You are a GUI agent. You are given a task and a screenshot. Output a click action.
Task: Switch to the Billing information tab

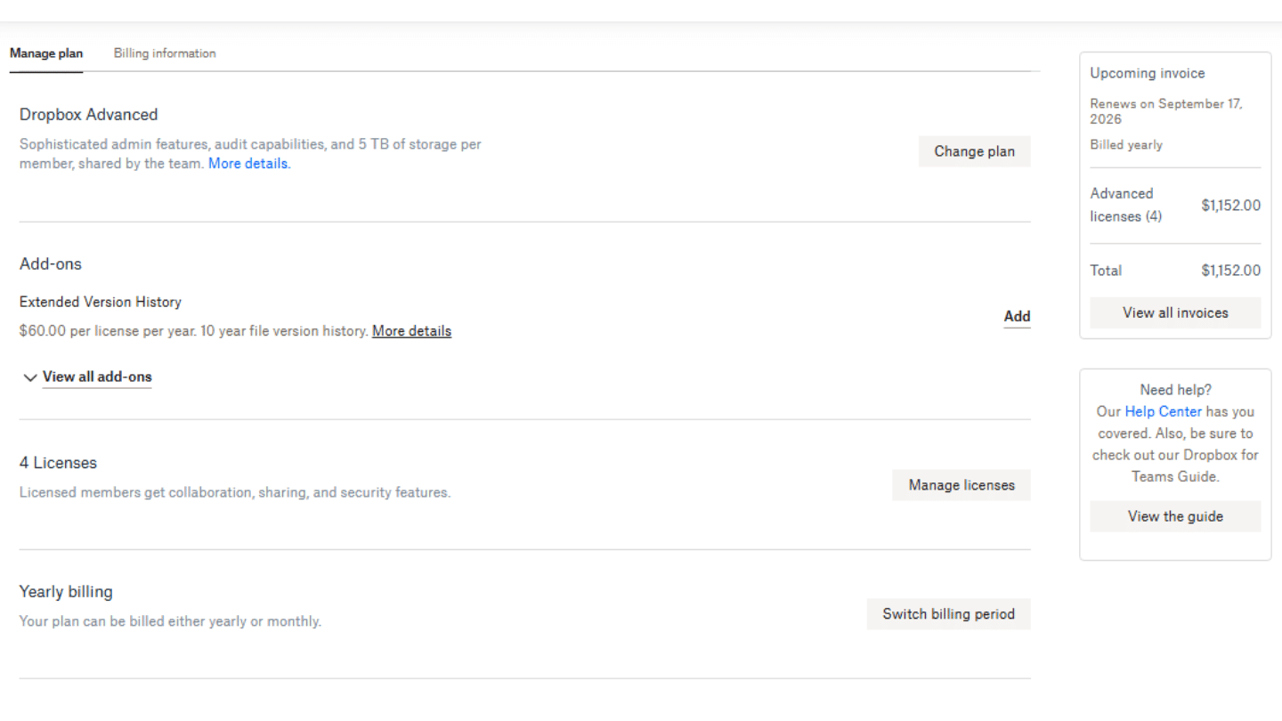(x=165, y=53)
